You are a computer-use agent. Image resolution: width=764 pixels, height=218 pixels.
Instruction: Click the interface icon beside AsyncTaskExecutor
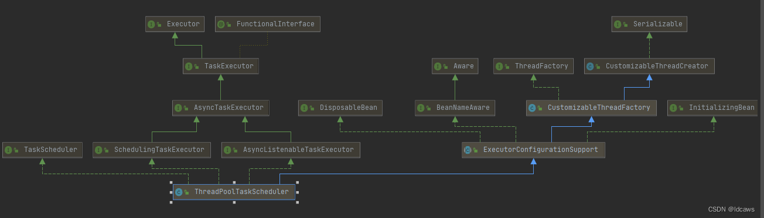tap(179, 108)
